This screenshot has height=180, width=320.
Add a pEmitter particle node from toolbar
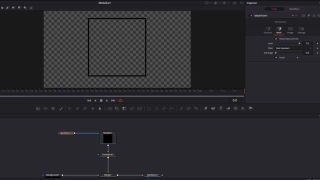tap(181, 108)
